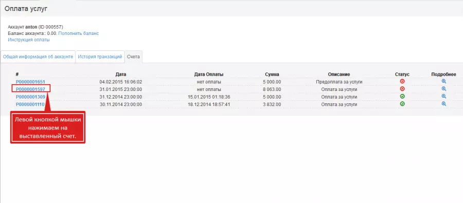Click red unpaid status icon of P0000001597
Screen dimensions: 463x203
pyautogui.click(x=402, y=89)
